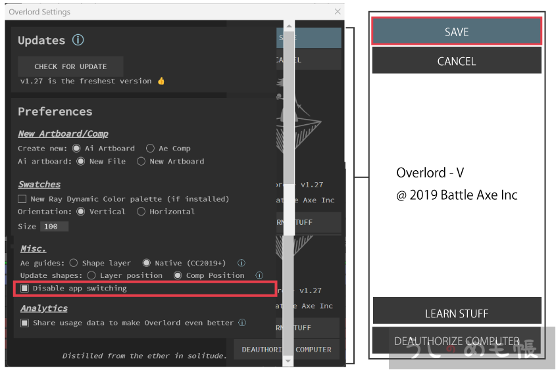The height and width of the screenshot is (370, 556).
Task: Click the info icon beside Updates heading
Action: point(78,40)
